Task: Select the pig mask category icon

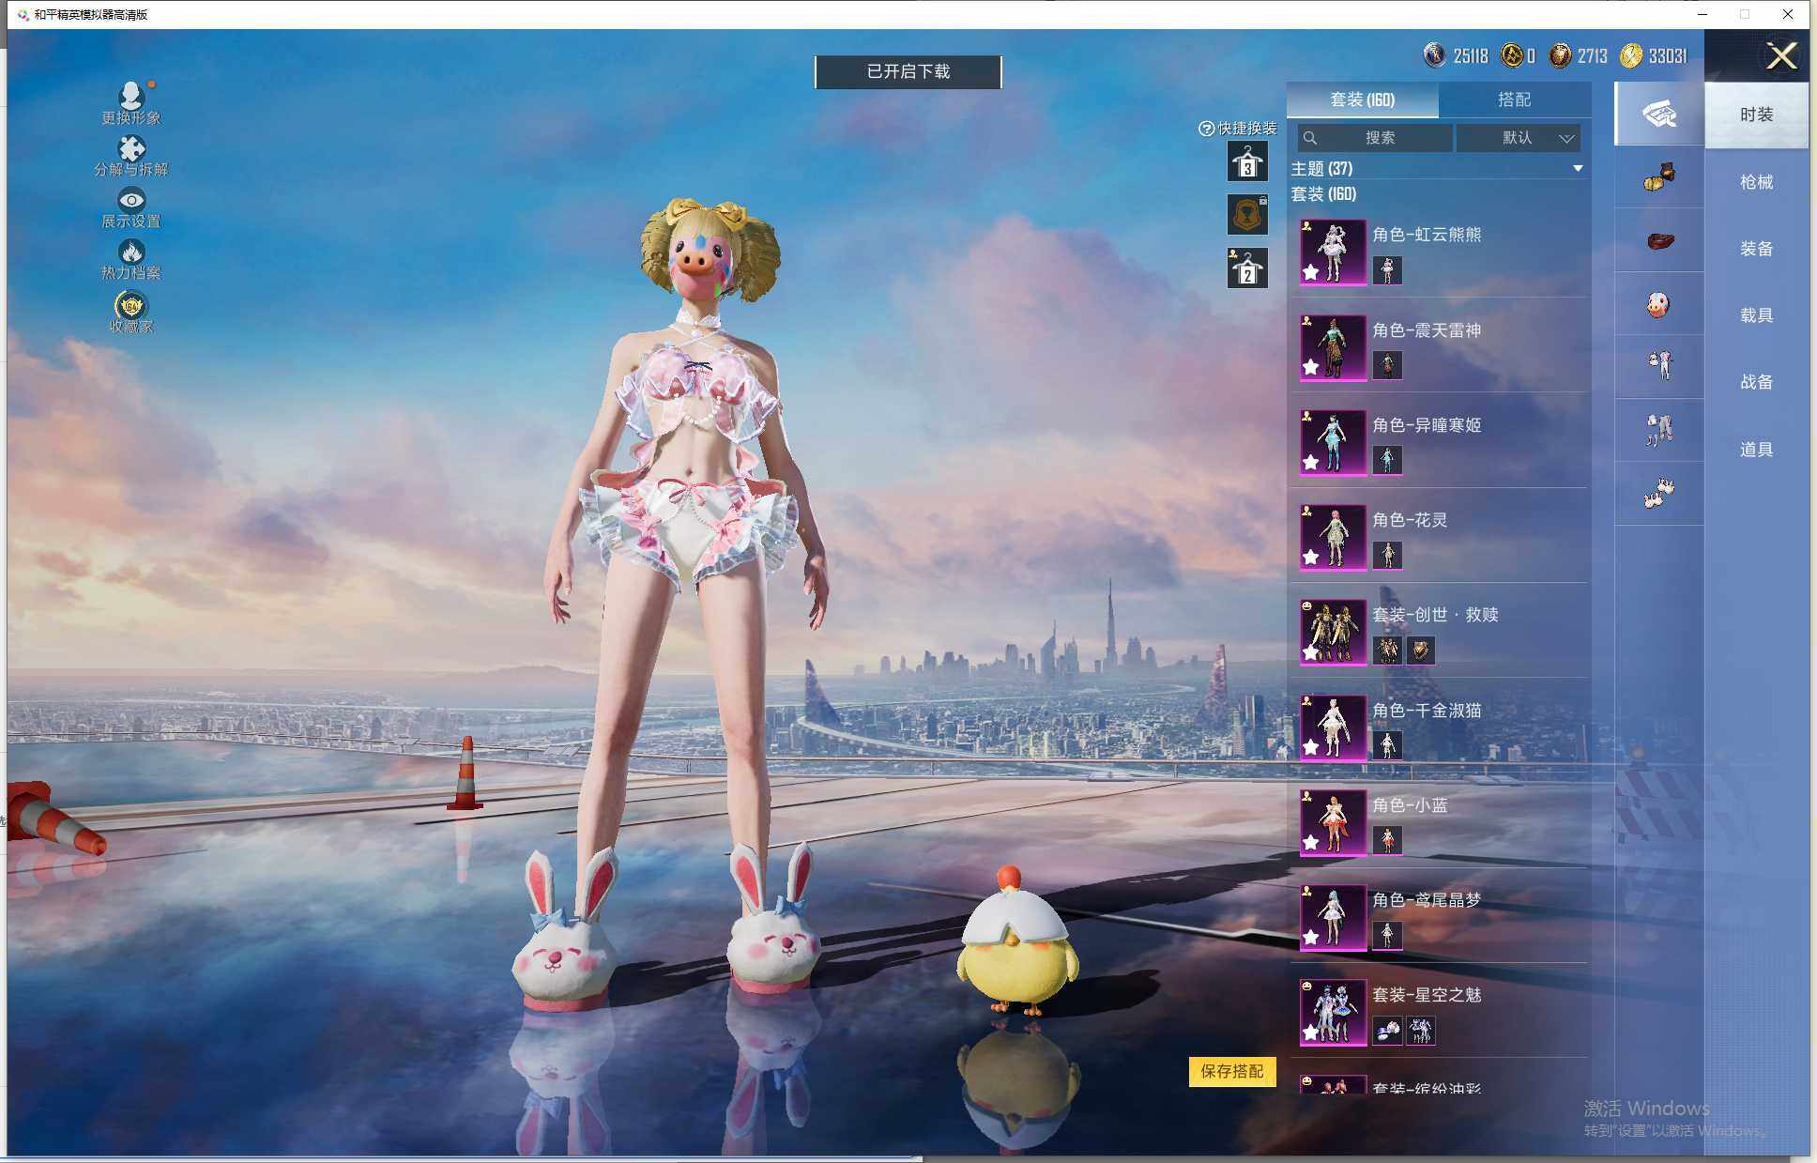Action: coord(1658,304)
